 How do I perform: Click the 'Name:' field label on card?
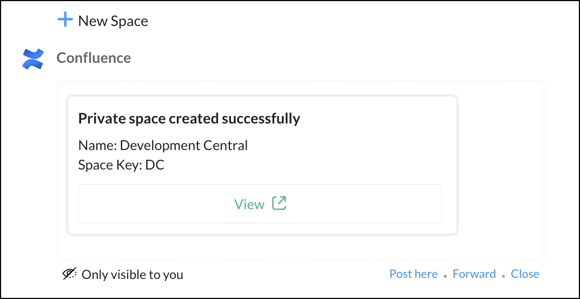(x=97, y=145)
